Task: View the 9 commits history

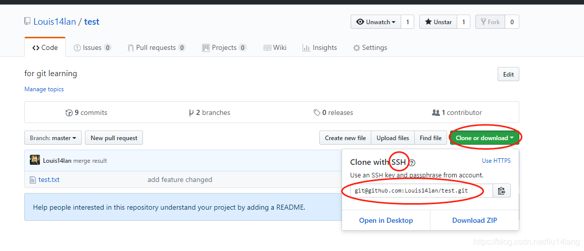Action: tap(86, 112)
